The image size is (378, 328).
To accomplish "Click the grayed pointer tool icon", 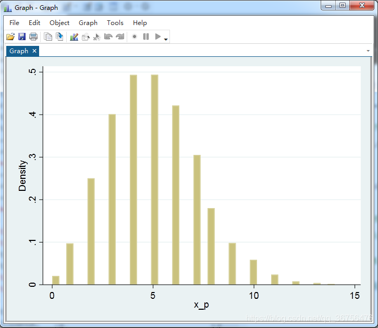I will tap(96, 37).
